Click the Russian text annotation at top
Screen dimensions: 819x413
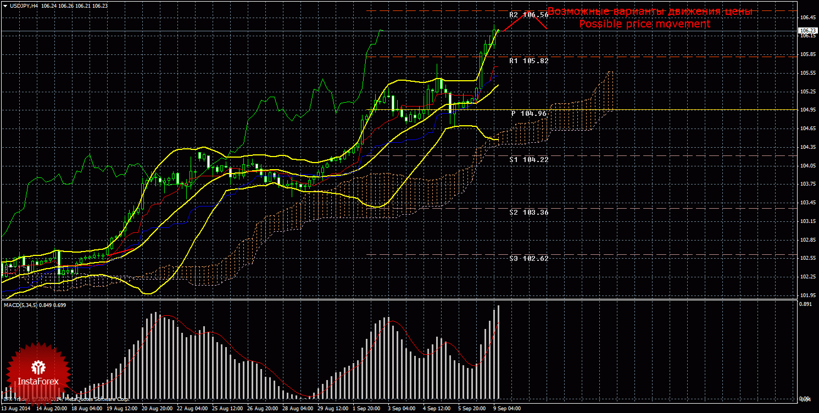[650, 12]
